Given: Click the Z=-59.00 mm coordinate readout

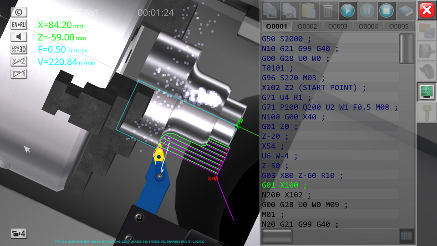Looking at the screenshot, I should pyautogui.click(x=61, y=37).
